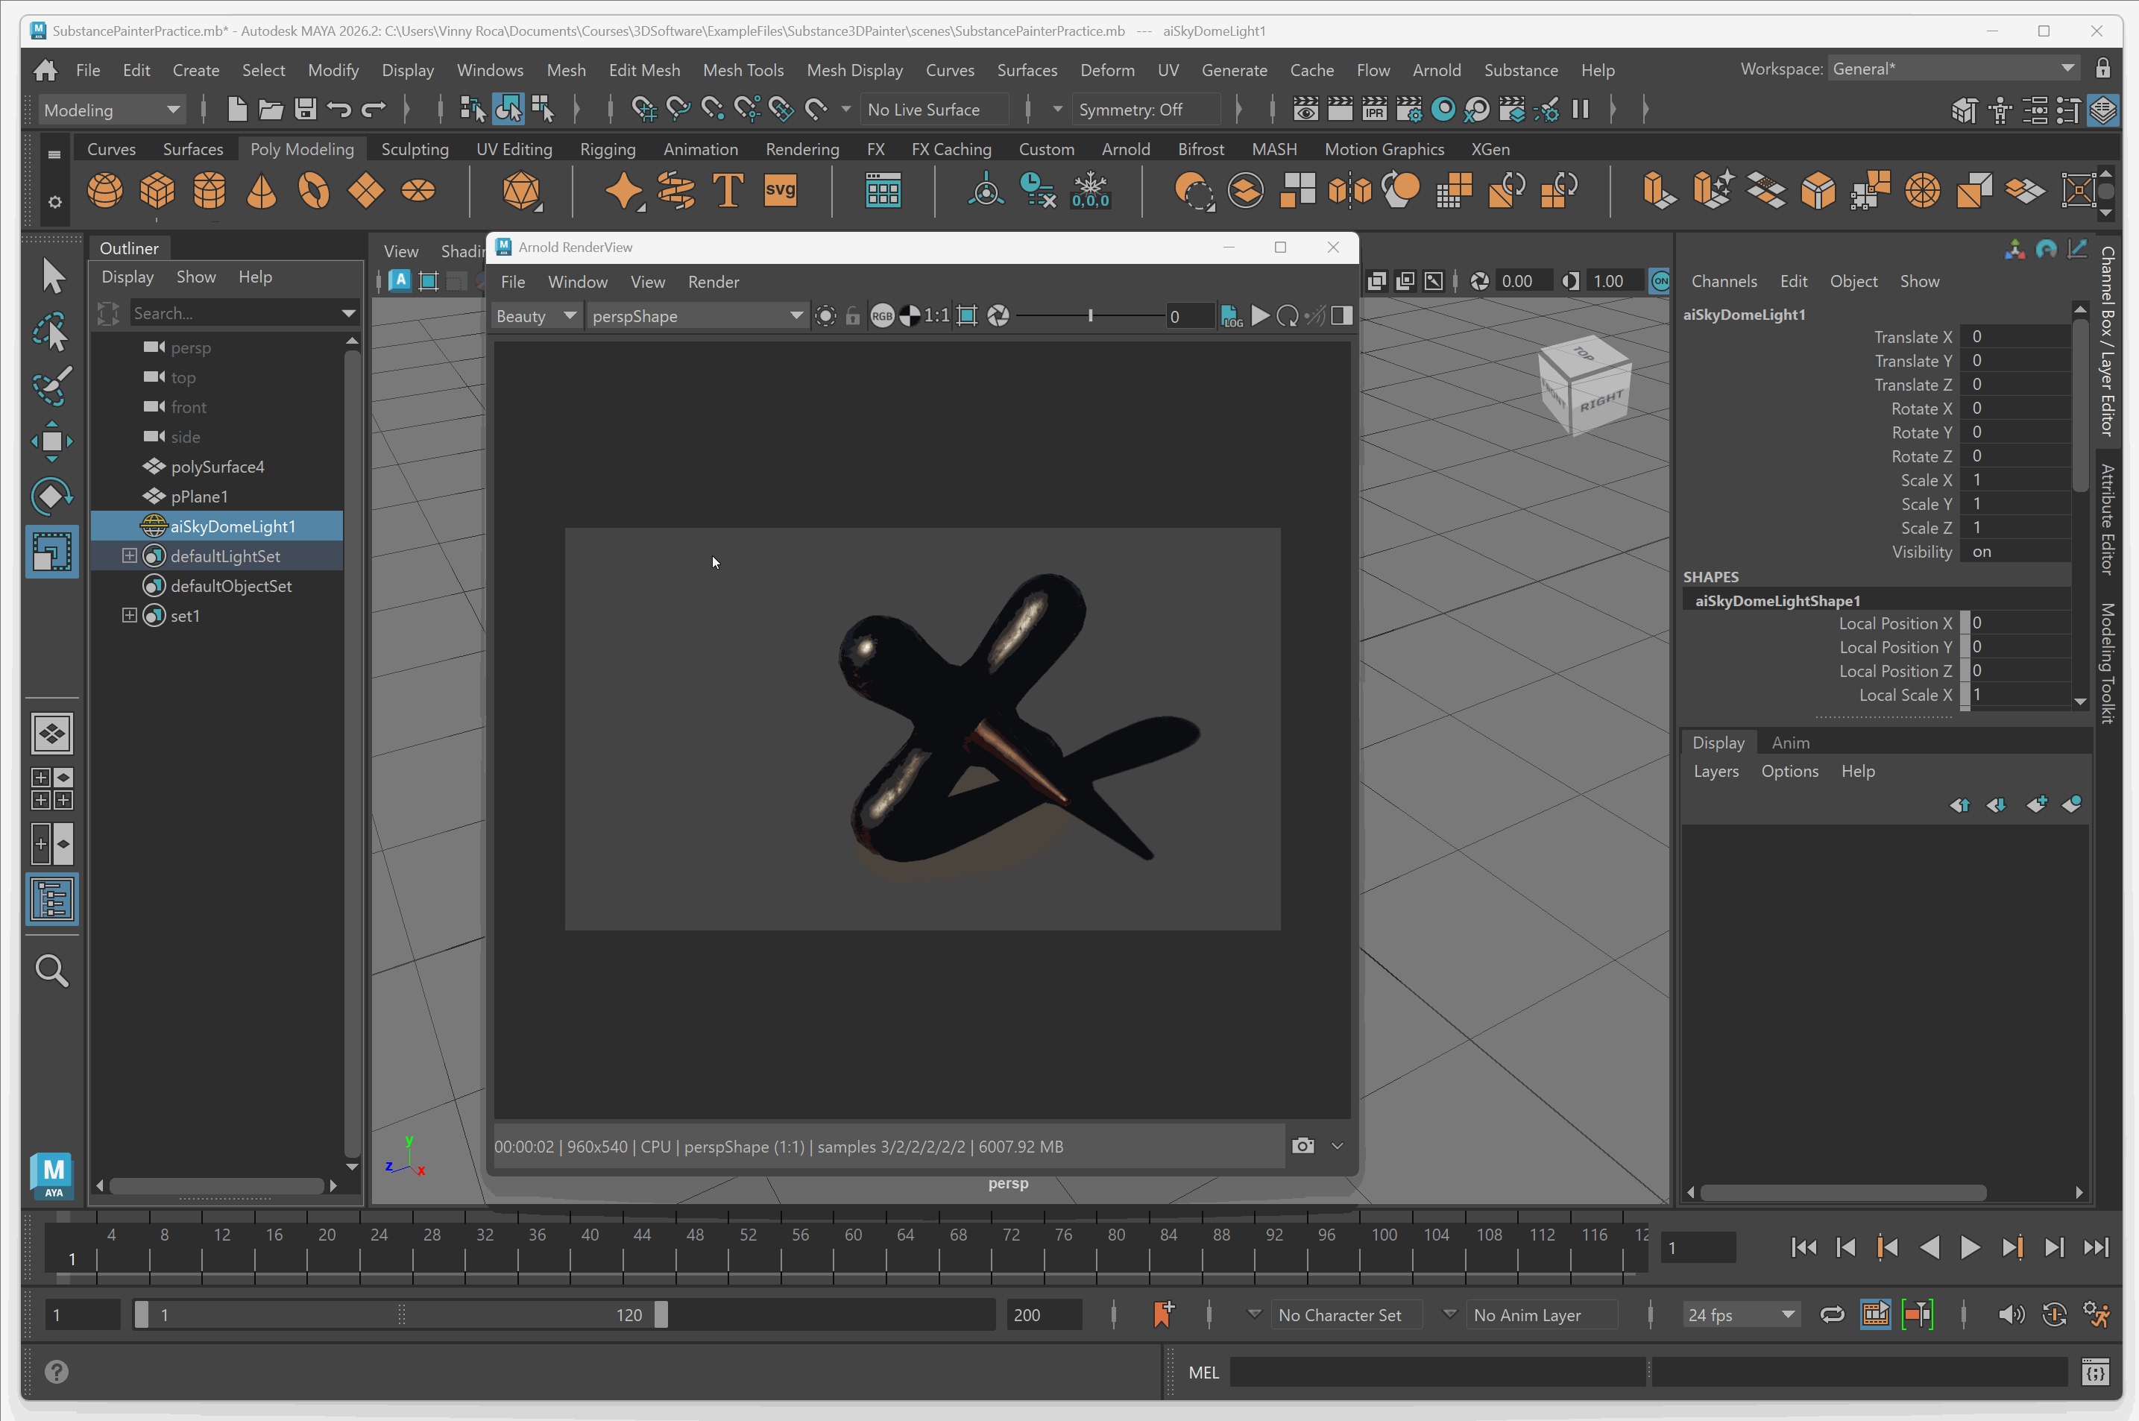This screenshot has width=2139, height=1421.
Task: Open the Modeling menu set dropdown
Action: coord(110,110)
